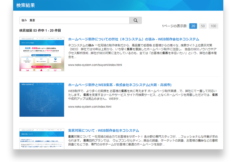Click the snippet starting WEB制作で、より多くの笑顔を
This screenshot has width=239, height=162.
pos(143,95)
